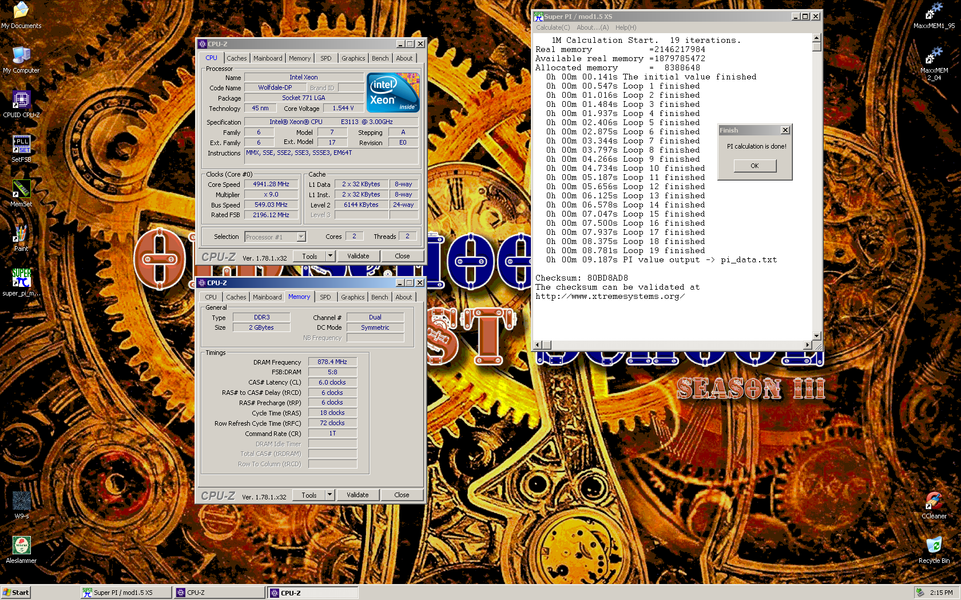This screenshot has height=600, width=961.
Task: Open About tab in bottom CPU-Z window
Action: click(404, 297)
